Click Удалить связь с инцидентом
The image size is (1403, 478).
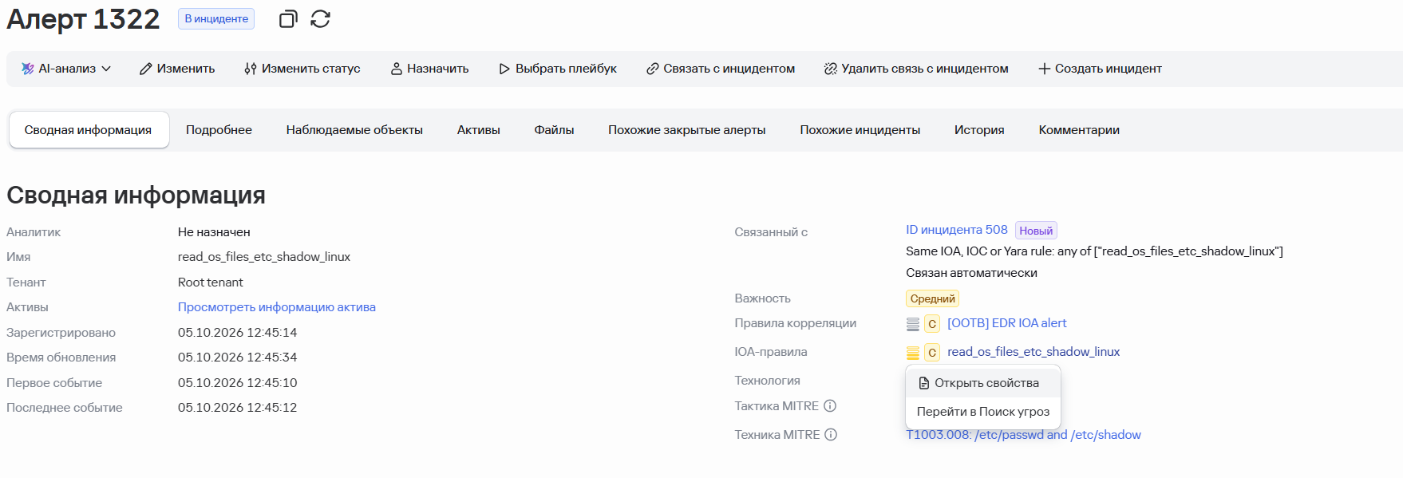(x=916, y=69)
